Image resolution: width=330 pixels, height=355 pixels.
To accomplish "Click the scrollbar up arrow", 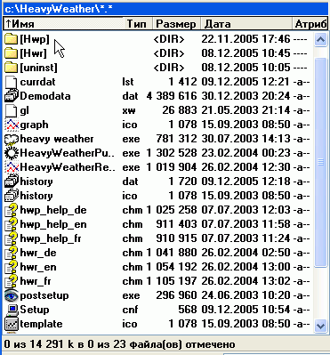I will tap(320, 39).
